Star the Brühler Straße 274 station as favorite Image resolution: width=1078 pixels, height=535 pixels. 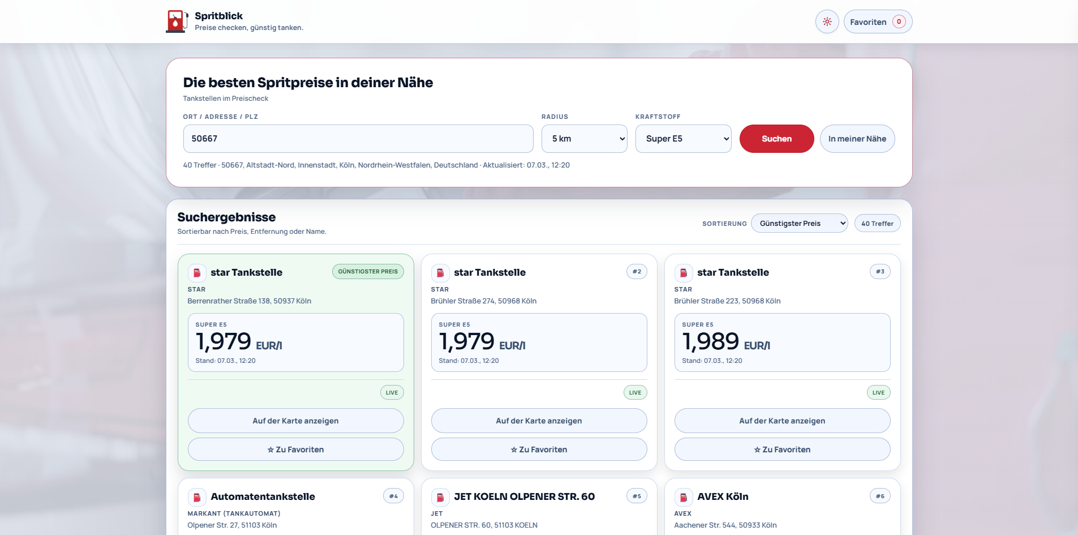pos(539,450)
